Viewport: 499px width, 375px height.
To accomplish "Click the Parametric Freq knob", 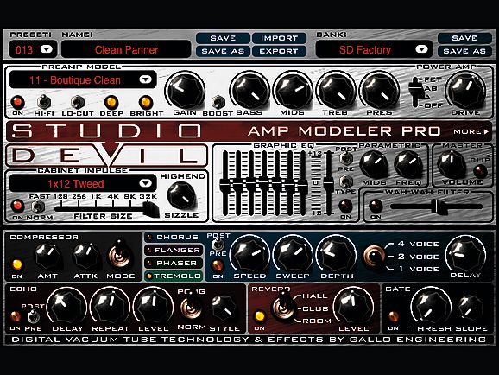I will 408,165.
